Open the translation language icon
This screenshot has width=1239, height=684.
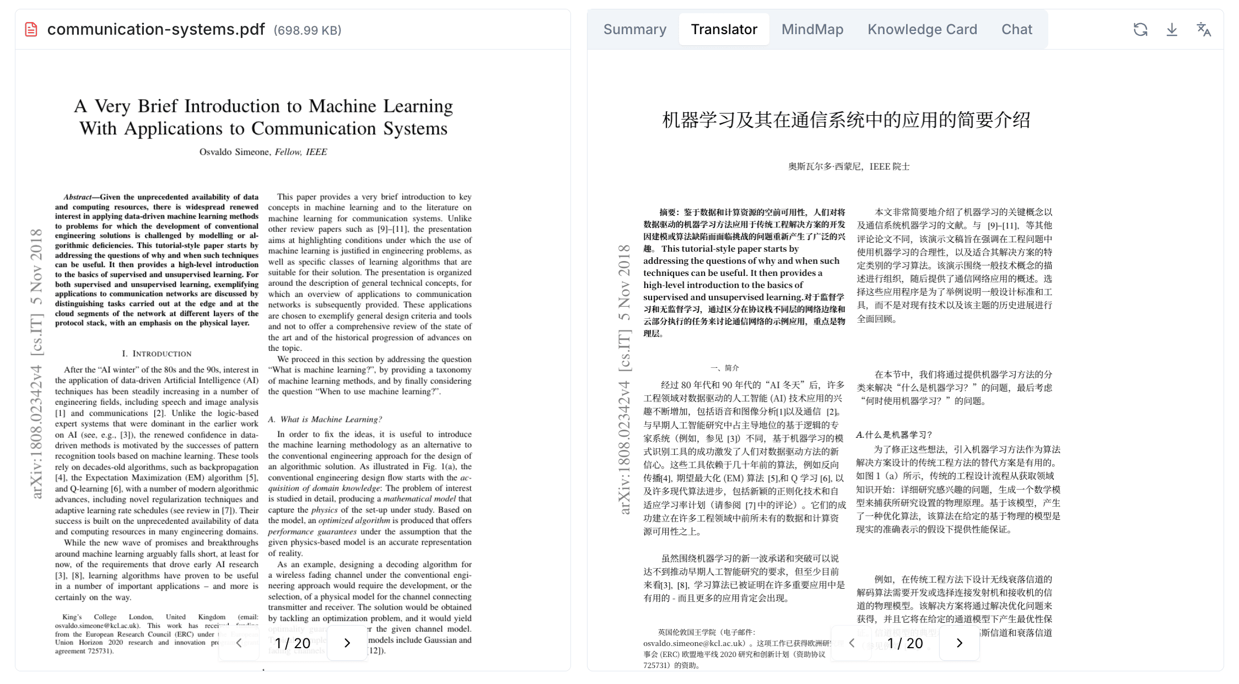pyautogui.click(x=1204, y=30)
